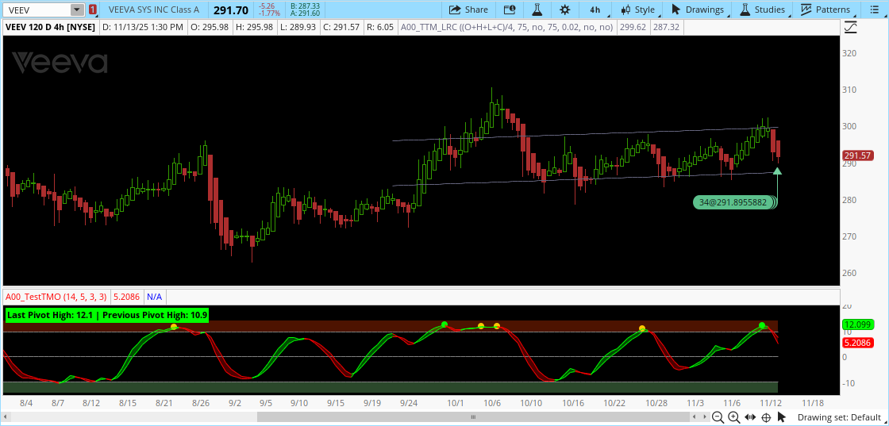This screenshot has height=426, width=889.
Task: Zoom out using the minus magnifier
Action: click(x=718, y=417)
